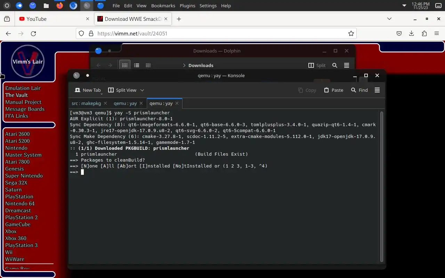Screen dimensions: 445x278
Task: Click the Konsole app icon in title bar
Action: pos(76,75)
